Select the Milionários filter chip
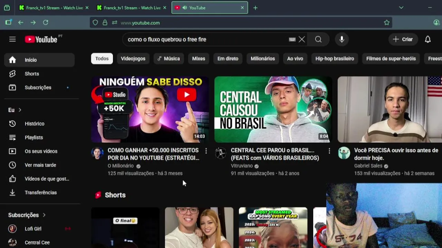 (x=263, y=59)
